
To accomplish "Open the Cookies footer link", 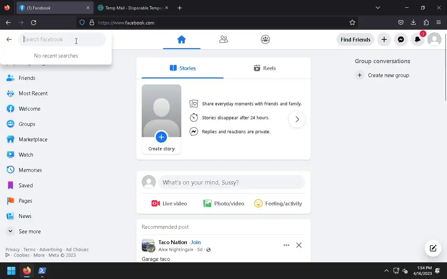I will pos(22,255).
